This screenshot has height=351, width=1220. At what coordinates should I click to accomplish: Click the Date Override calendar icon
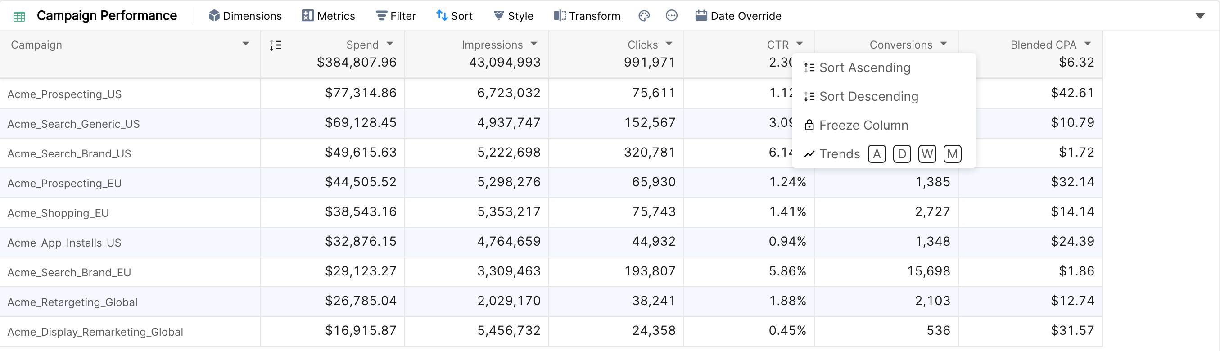(701, 16)
